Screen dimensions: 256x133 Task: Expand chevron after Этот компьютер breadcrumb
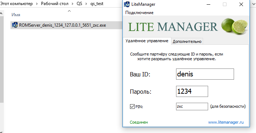(37, 4)
